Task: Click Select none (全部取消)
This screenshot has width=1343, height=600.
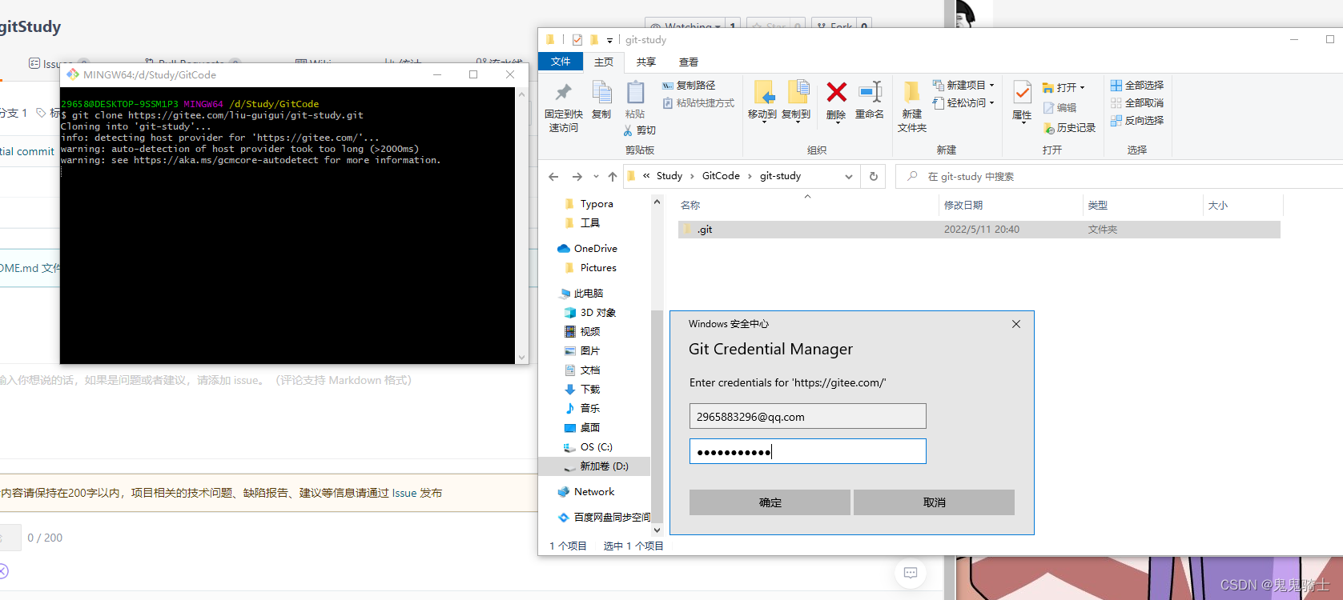Action: (x=1136, y=103)
